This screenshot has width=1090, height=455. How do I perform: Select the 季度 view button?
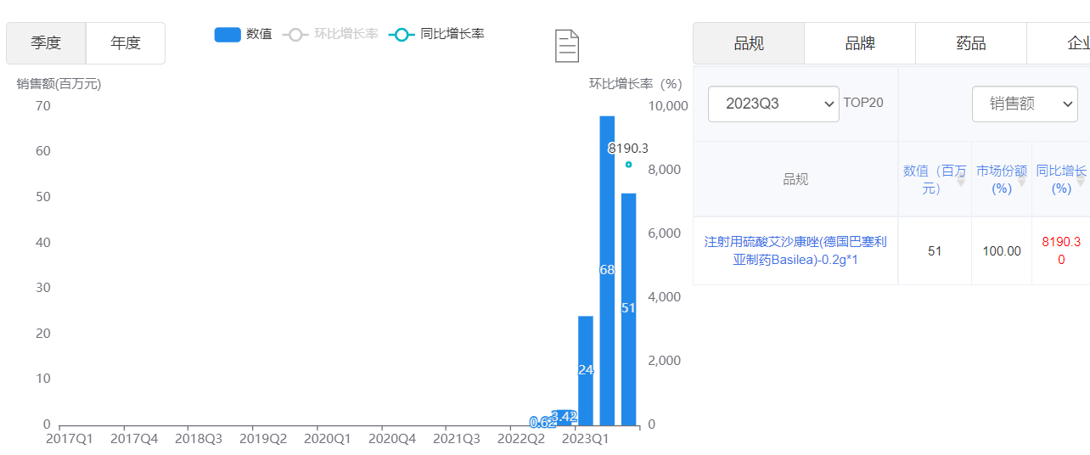[x=46, y=43]
